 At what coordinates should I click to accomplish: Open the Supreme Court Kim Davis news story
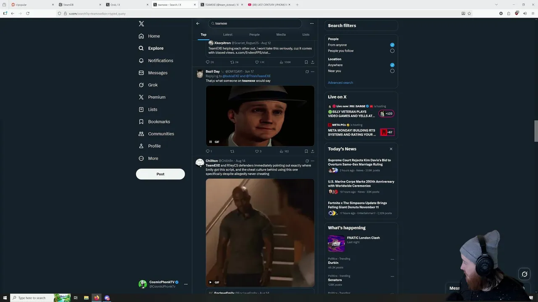tap(361, 166)
